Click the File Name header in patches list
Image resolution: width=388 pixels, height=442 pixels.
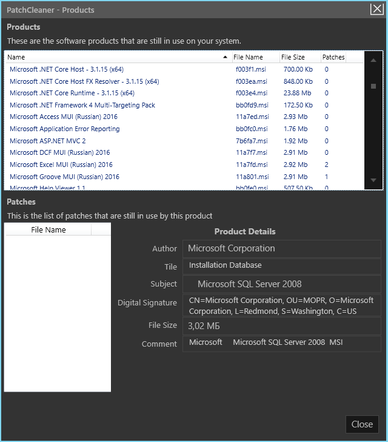pos(48,229)
